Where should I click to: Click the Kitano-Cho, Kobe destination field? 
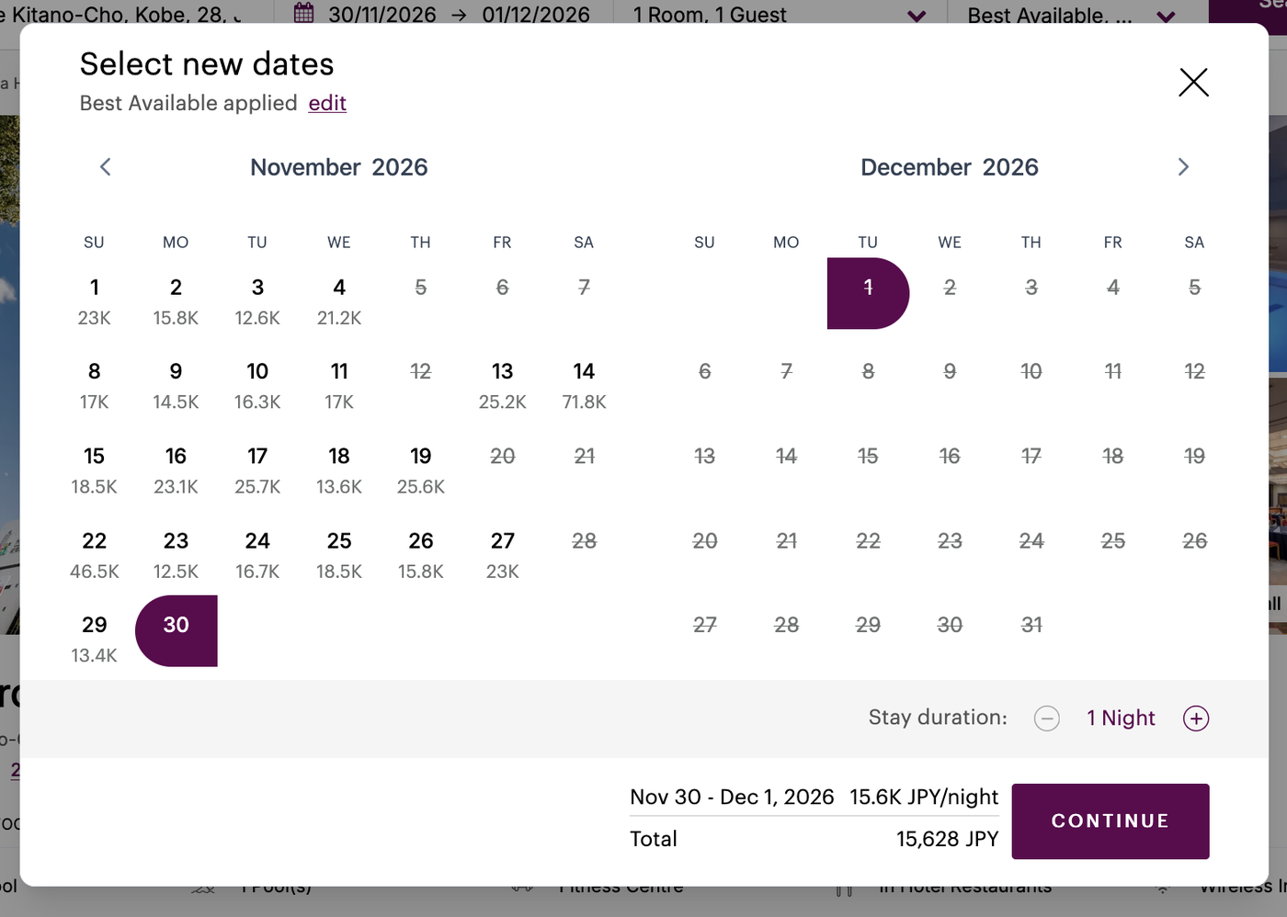pos(120,14)
